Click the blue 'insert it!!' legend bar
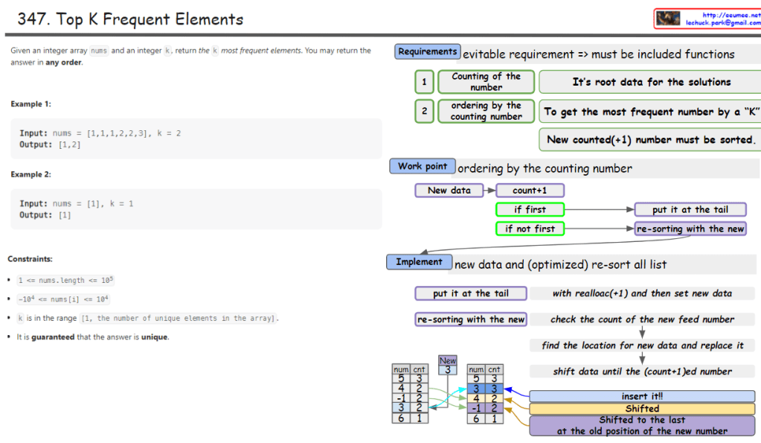The height and width of the screenshot is (443, 761). click(641, 397)
